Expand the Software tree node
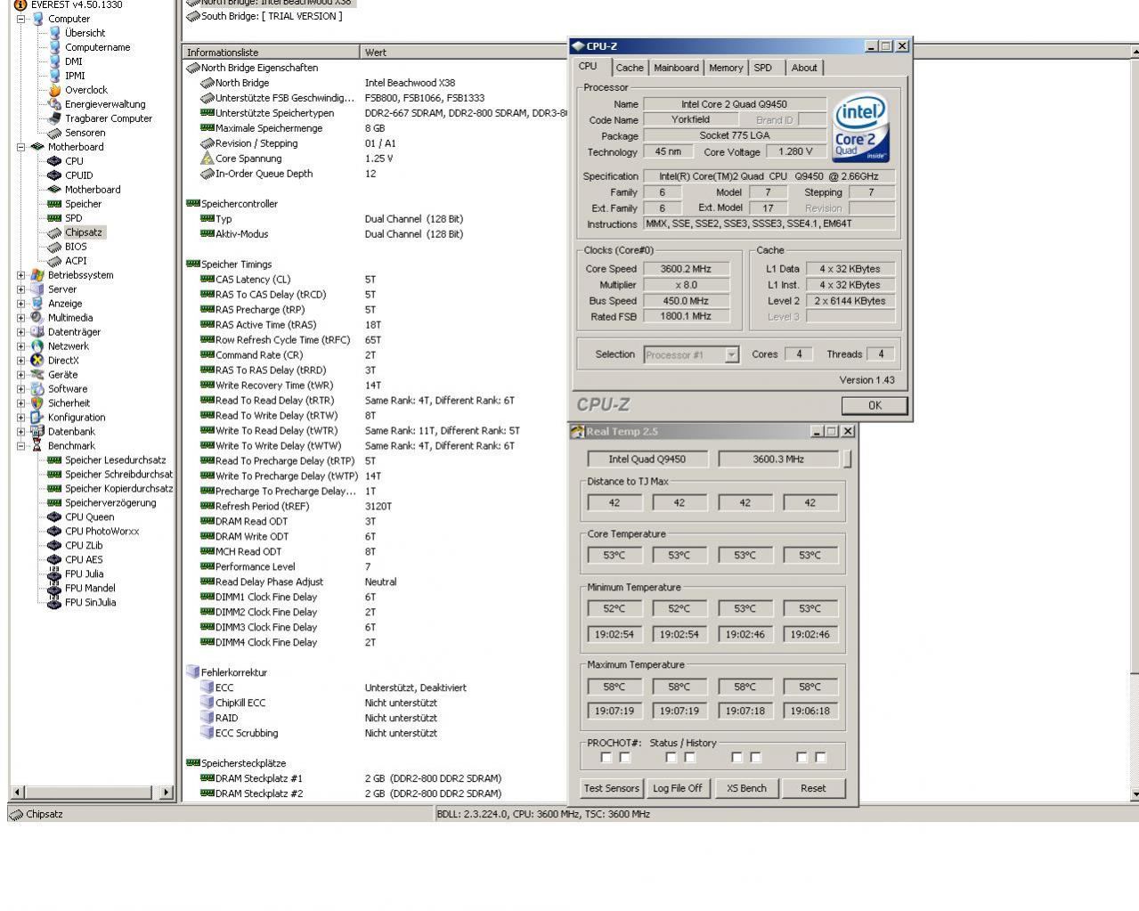 (21, 389)
